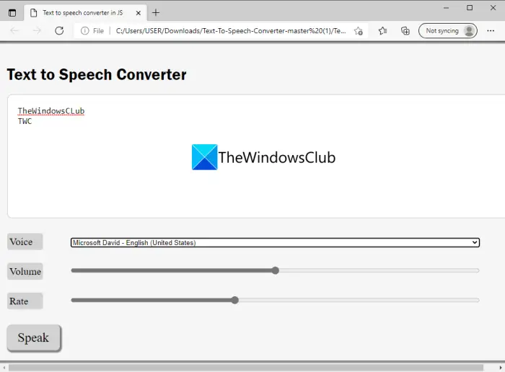Click the scroll left arrow

[x=4, y=368]
